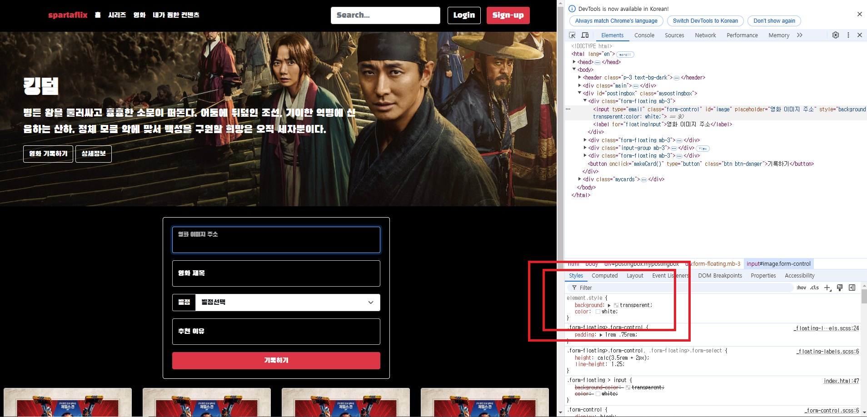867x417 pixels.
Task: Click the 상세정보 banner button
Action: [94, 154]
